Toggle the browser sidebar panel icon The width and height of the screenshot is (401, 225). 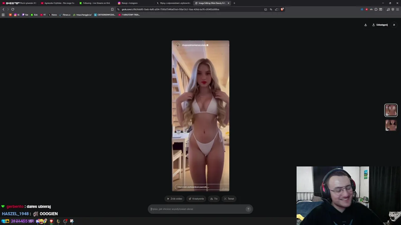click(x=381, y=9)
